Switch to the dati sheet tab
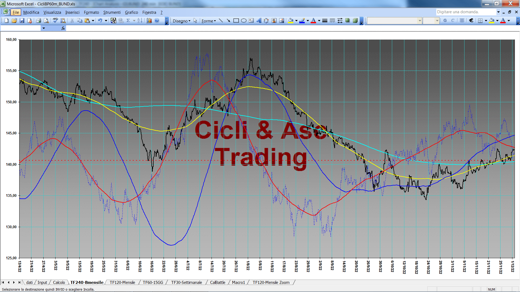This screenshot has width=520, height=292. coord(30,282)
